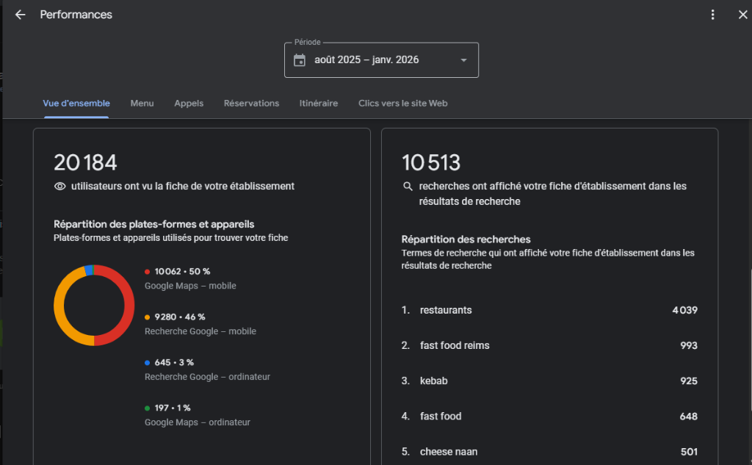Click the 'kebab' search term
This screenshot has width=752, height=465.
pyautogui.click(x=433, y=381)
